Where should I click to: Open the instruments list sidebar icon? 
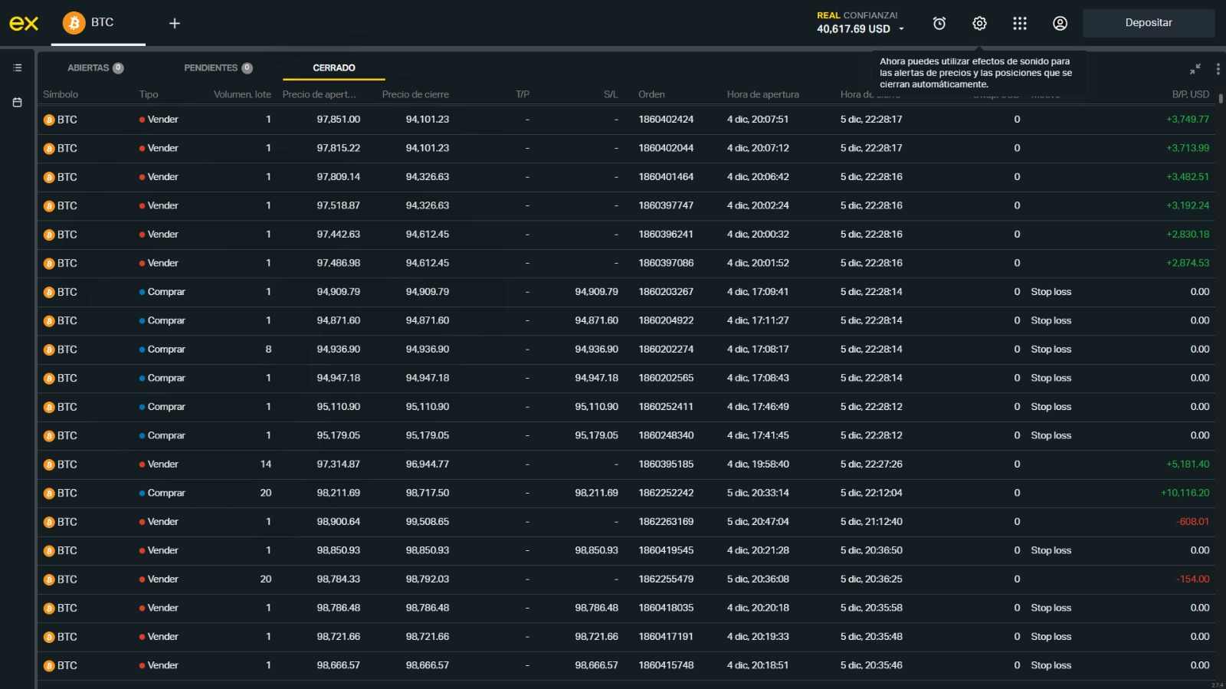[x=17, y=67]
